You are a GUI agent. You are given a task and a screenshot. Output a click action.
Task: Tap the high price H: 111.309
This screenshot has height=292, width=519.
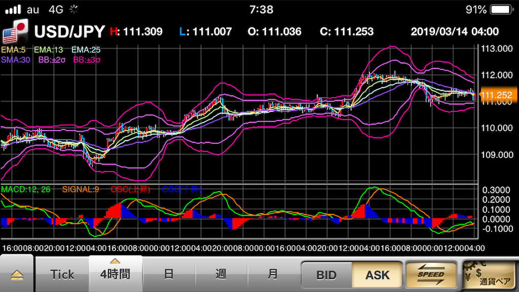[136, 32]
